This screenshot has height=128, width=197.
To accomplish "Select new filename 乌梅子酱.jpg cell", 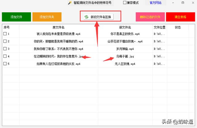I will [125, 56].
